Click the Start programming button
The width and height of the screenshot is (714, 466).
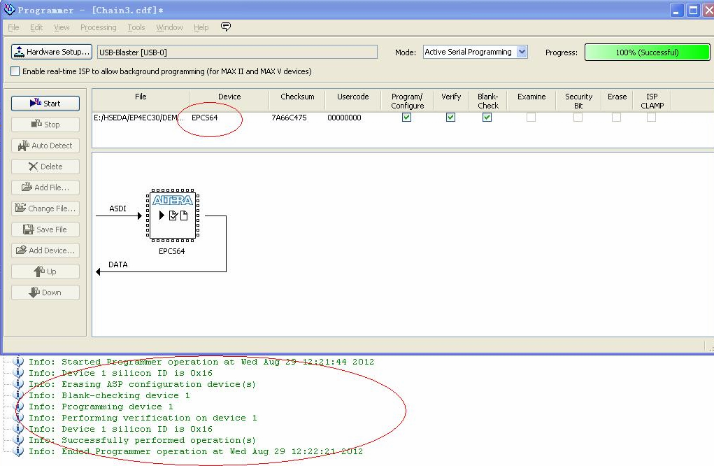45,104
